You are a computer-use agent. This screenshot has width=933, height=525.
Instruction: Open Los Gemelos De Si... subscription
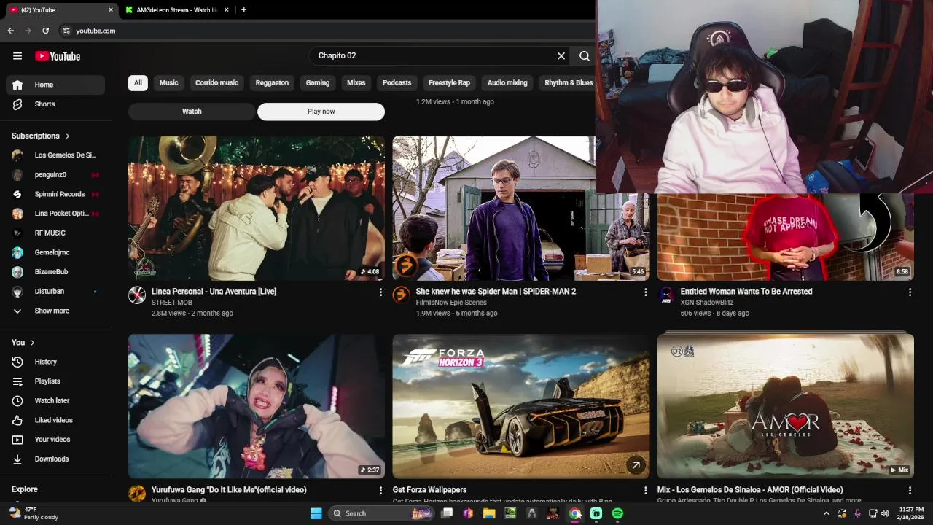pos(55,155)
